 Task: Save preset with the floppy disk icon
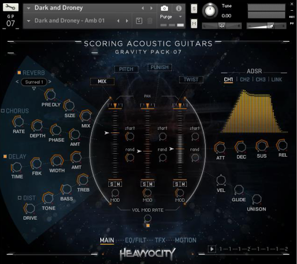(139, 20)
